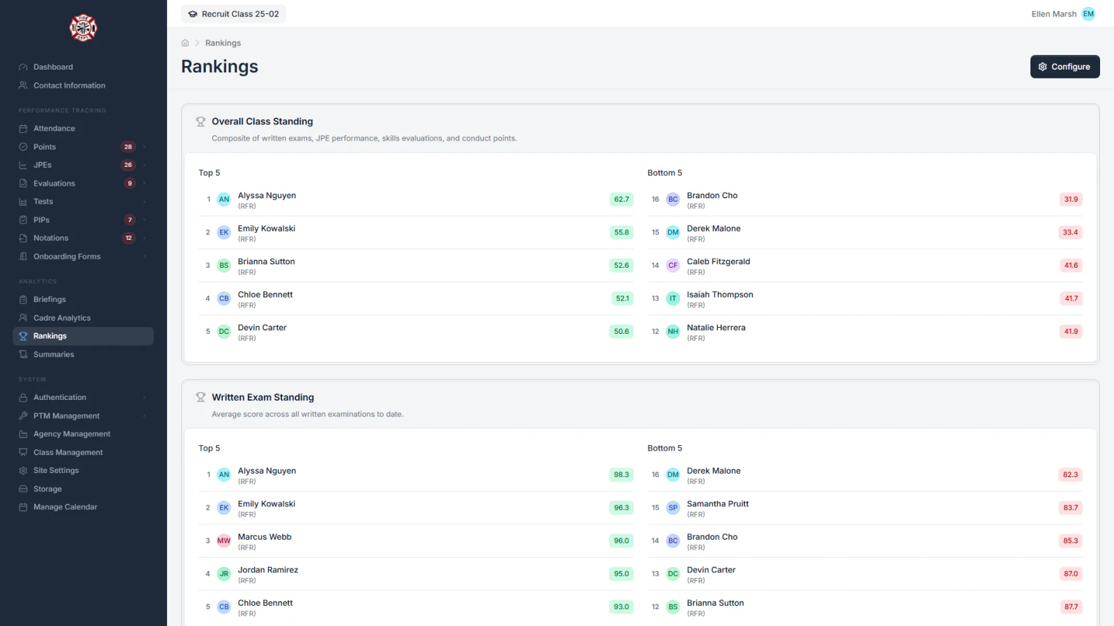Click the Written Exam Standing heading
Screen dimensions: 1114x626
click(x=262, y=397)
